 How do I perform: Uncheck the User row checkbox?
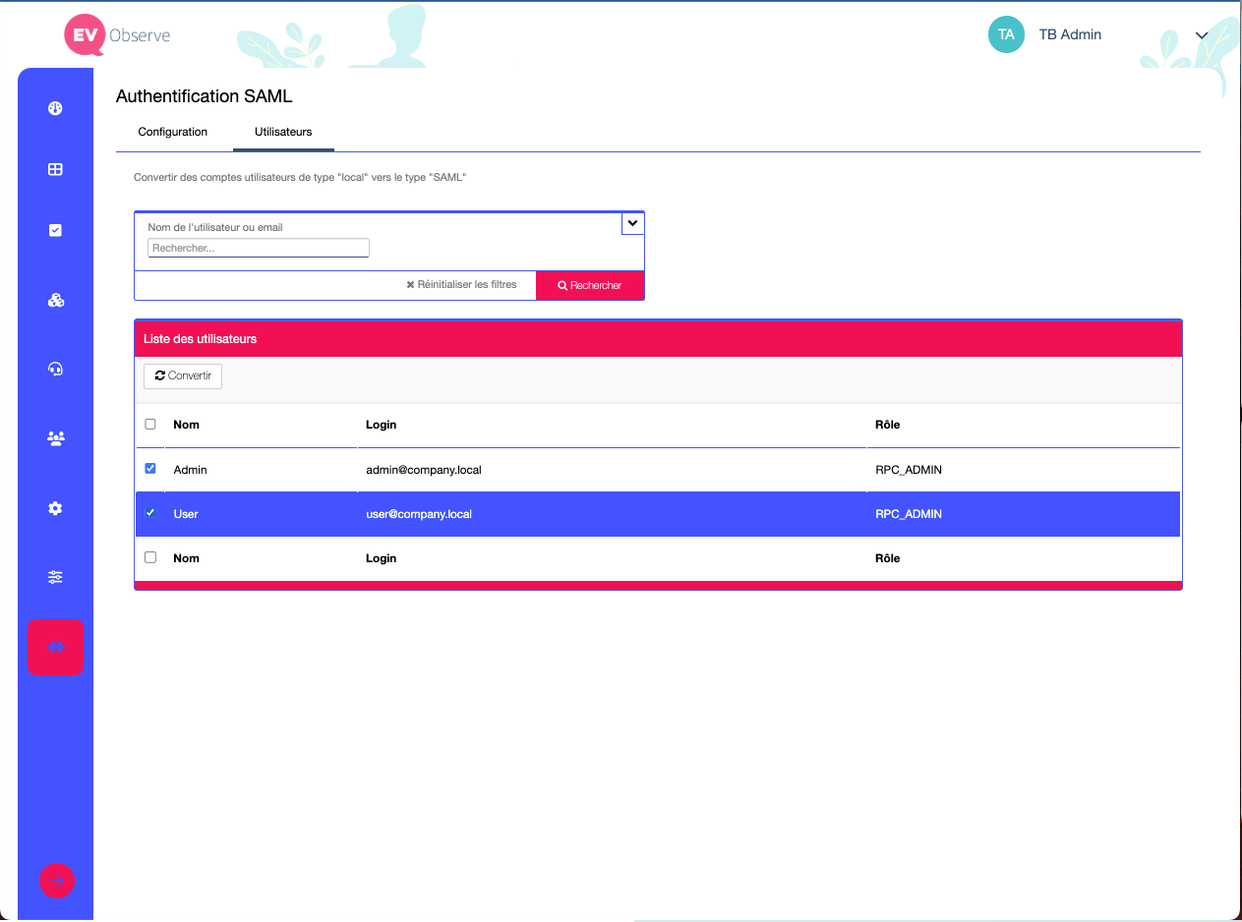(x=150, y=513)
